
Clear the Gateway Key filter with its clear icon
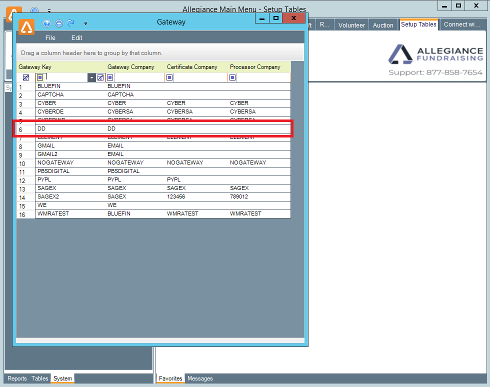100,77
